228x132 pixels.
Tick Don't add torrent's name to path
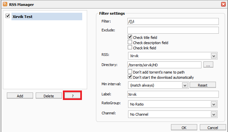[x=130, y=72]
